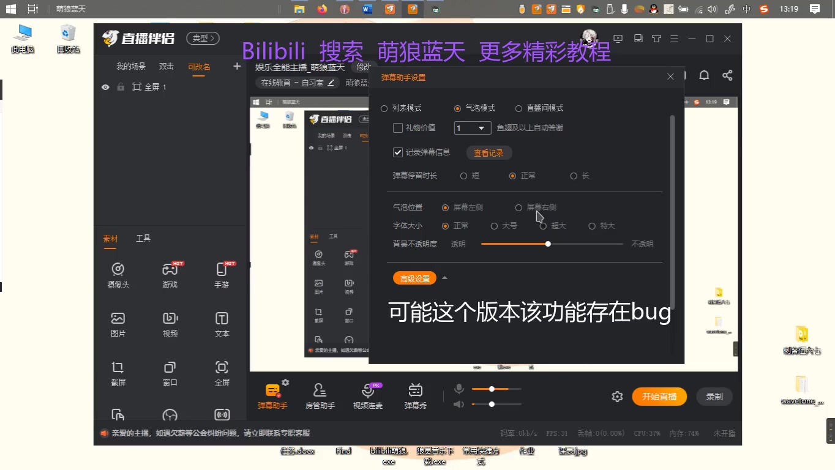Screen dimensions: 835x470
Task: Open 弹幕助手 settings gear
Action: (x=285, y=382)
